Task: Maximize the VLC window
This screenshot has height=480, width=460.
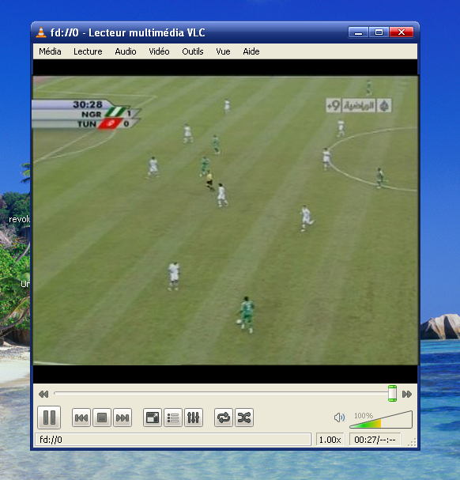Action: click(379, 32)
